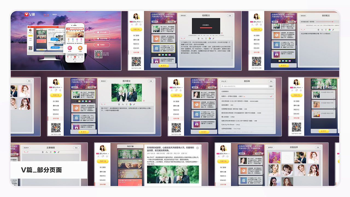Click the 电脑版 download button
The height and width of the screenshot is (197, 350).
[x=102, y=45]
